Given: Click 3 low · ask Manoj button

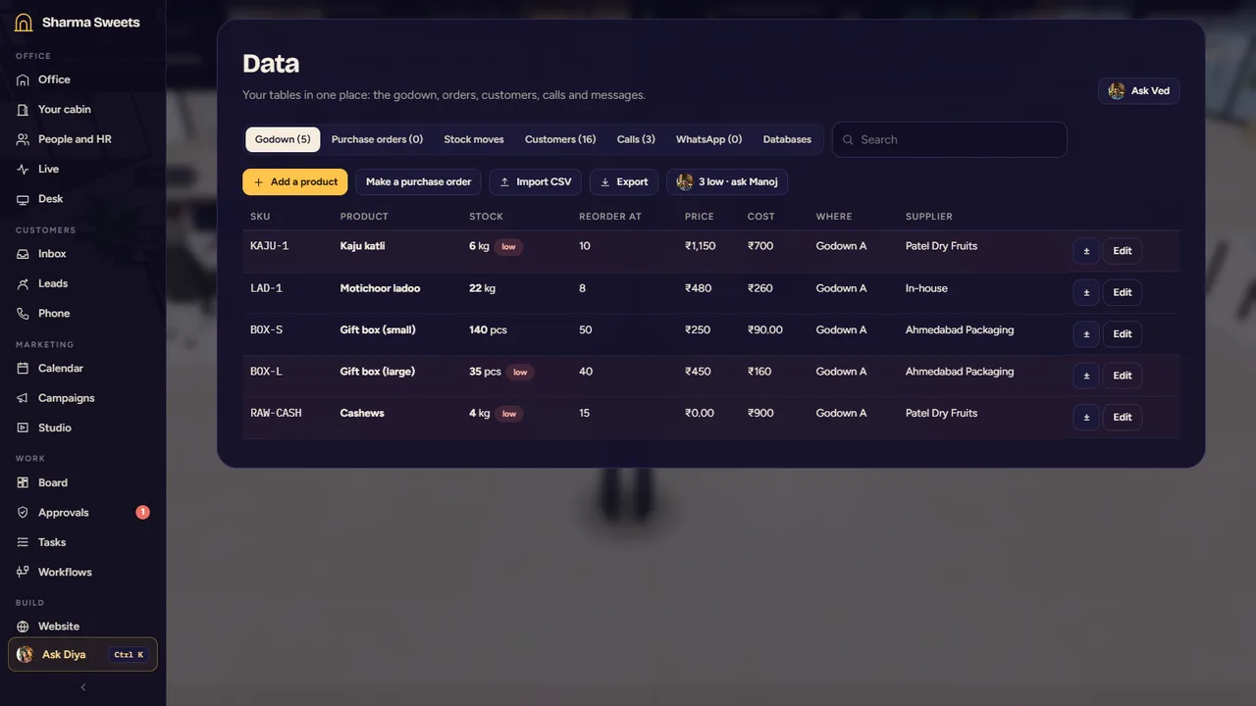Looking at the screenshot, I should (727, 182).
